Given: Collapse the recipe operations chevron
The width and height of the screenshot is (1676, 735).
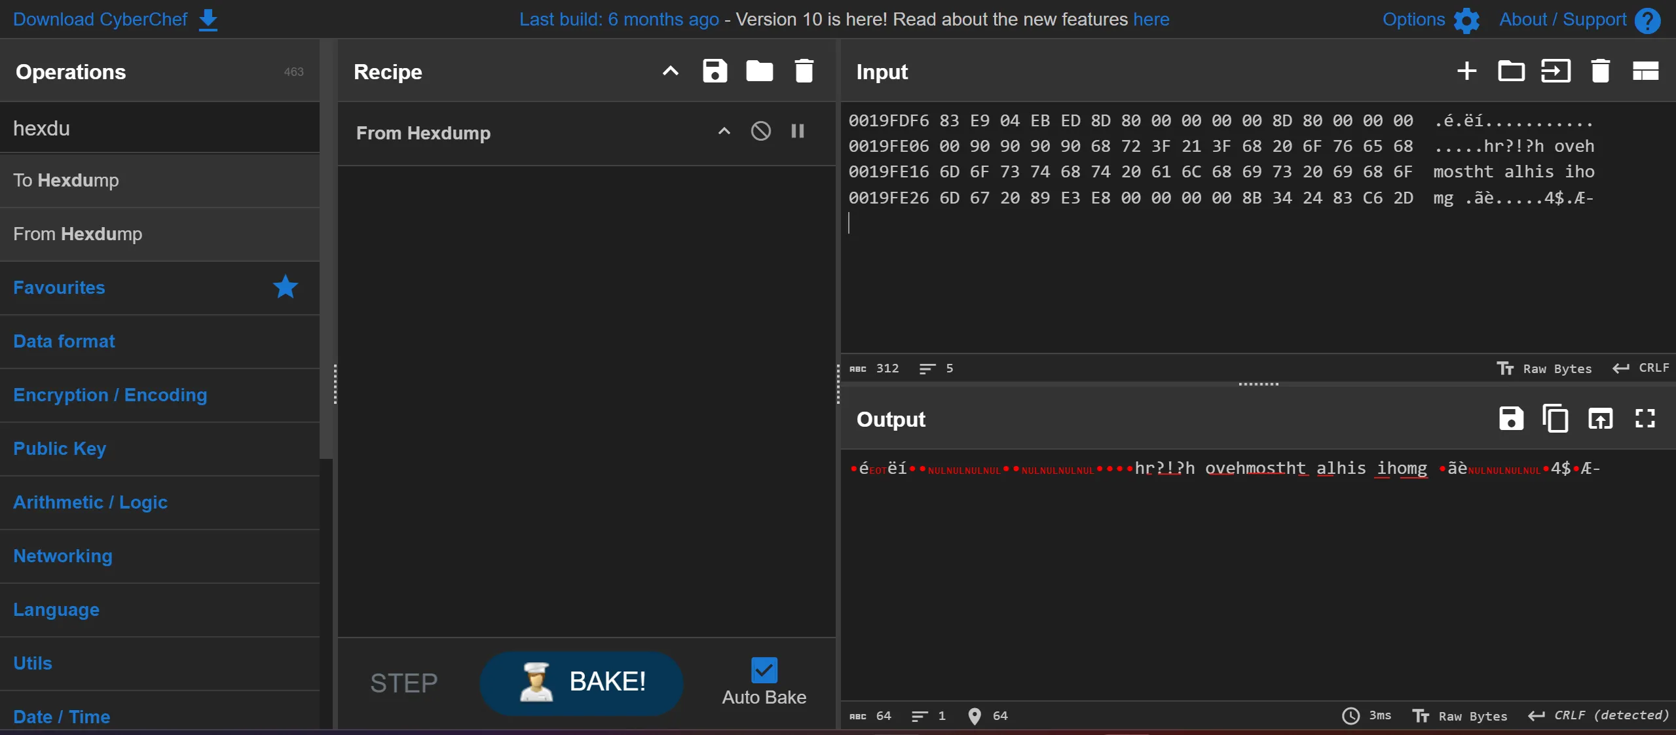Looking at the screenshot, I should 670,71.
